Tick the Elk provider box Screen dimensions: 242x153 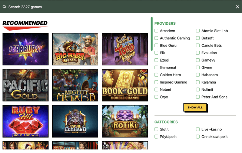156,53
